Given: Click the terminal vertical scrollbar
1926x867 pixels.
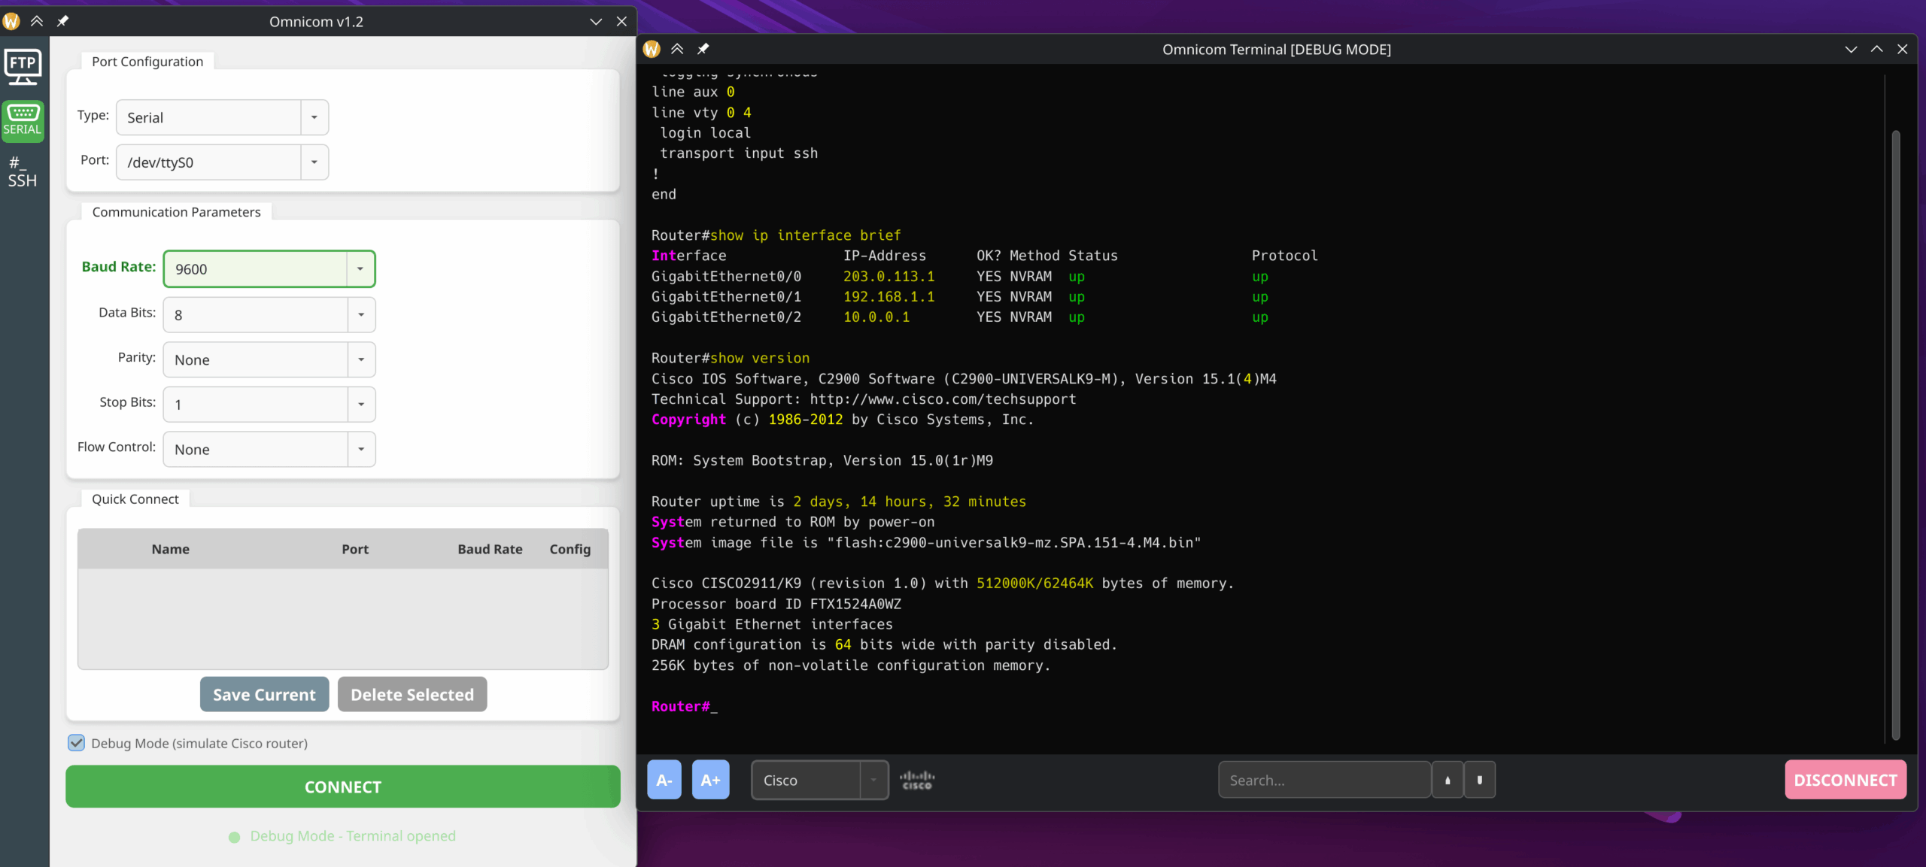Looking at the screenshot, I should coord(1895,436).
